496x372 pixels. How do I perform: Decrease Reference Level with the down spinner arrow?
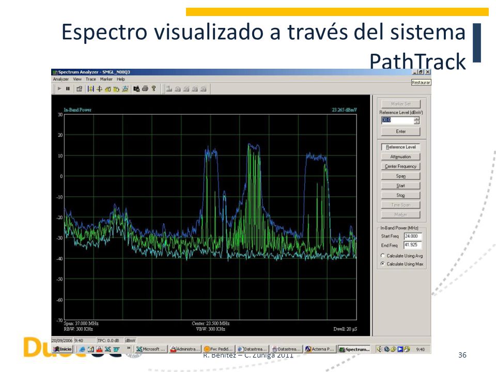tap(417, 122)
